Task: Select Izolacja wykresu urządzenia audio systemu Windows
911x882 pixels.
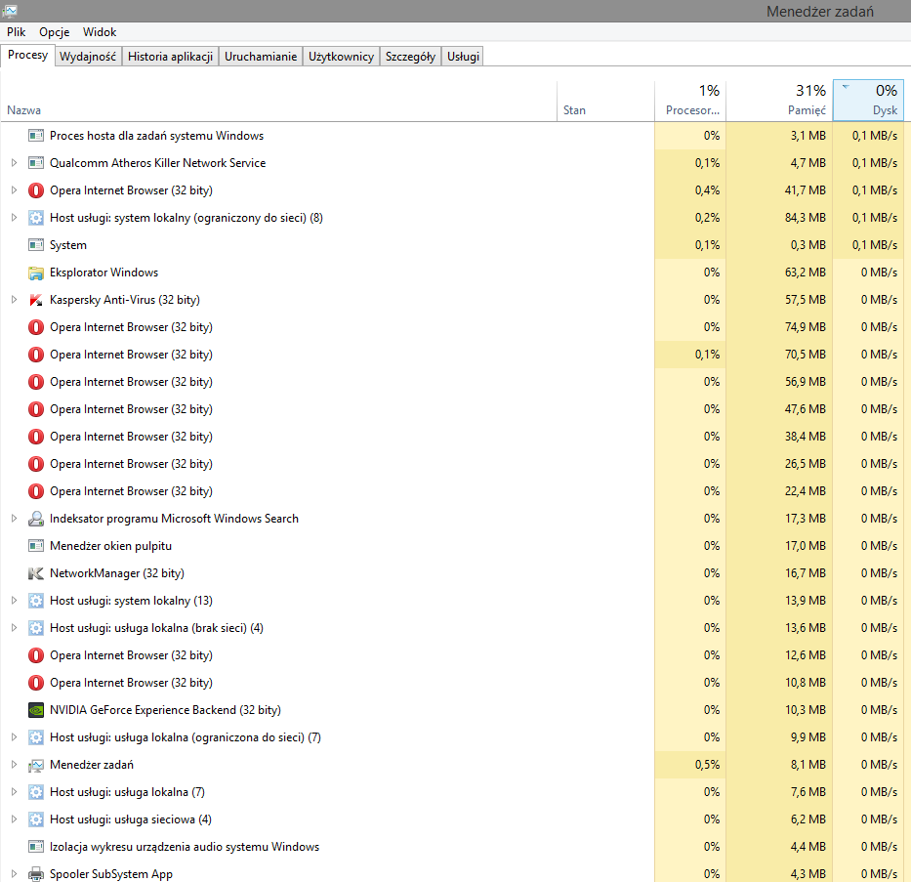Action: click(x=185, y=847)
